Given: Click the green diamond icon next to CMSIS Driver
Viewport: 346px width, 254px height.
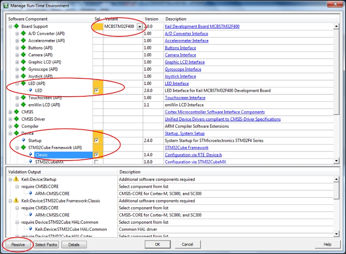Looking at the screenshot, I should (x=16, y=119).
